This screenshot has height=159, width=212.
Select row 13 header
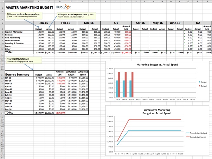[2, 52]
